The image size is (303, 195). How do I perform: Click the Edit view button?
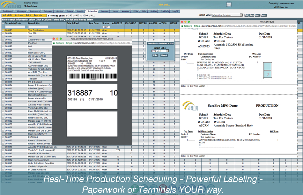246,15
